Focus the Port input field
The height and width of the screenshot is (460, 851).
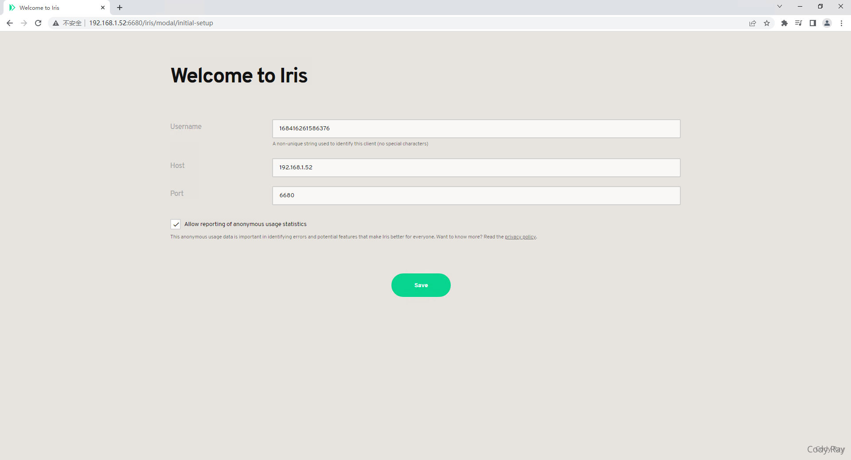coord(476,195)
